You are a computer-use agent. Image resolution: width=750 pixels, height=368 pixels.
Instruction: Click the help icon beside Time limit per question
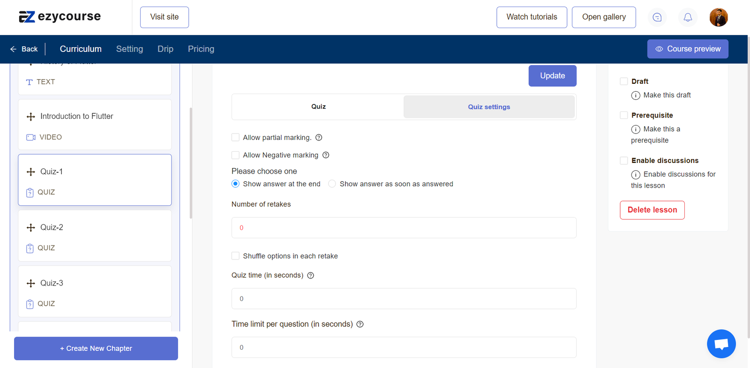360,324
